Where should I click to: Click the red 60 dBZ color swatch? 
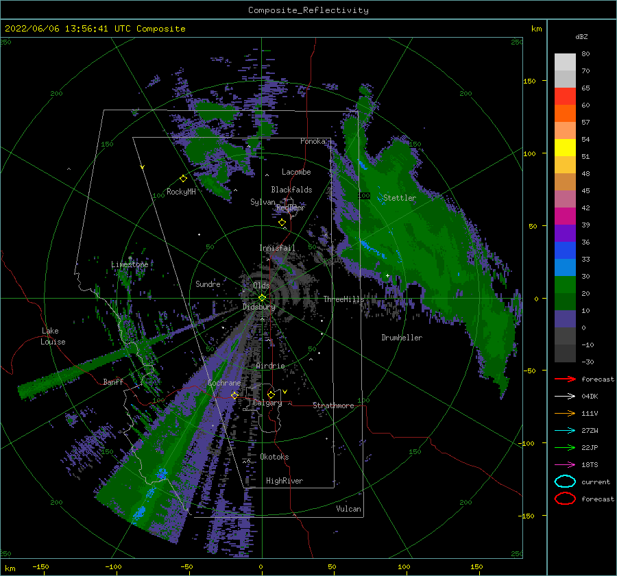(565, 96)
